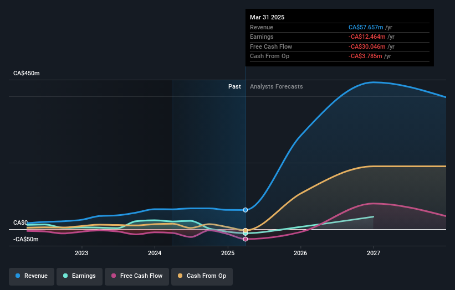Select the Cash From Op marker at Mar 2025

[x=246, y=230]
